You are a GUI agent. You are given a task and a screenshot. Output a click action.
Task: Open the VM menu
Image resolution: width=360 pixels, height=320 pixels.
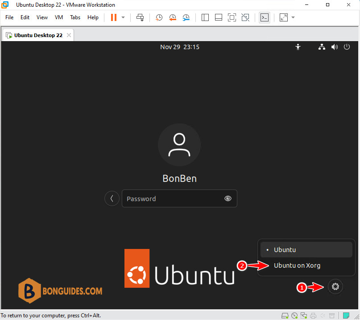point(59,17)
